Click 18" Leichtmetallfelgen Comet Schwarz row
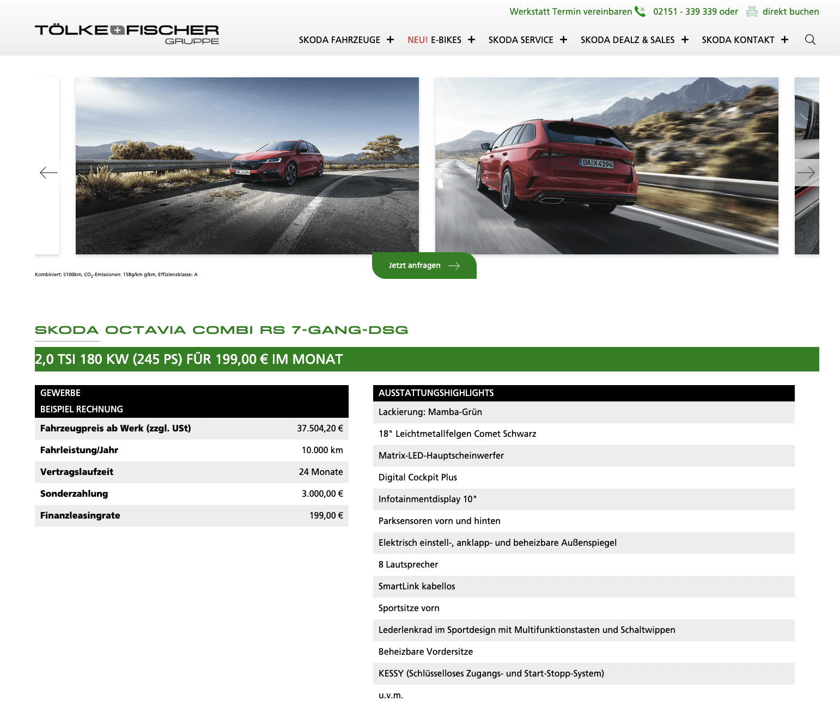 tap(584, 434)
